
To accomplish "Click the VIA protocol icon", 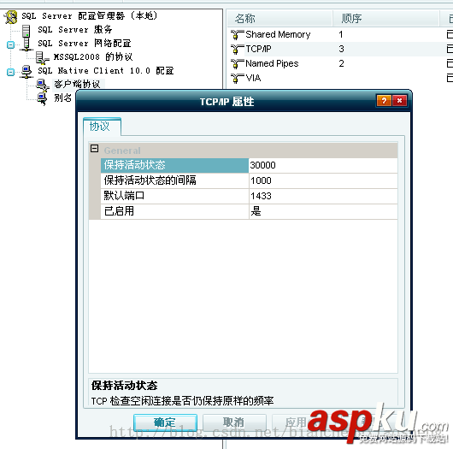I will [x=237, y=78].
